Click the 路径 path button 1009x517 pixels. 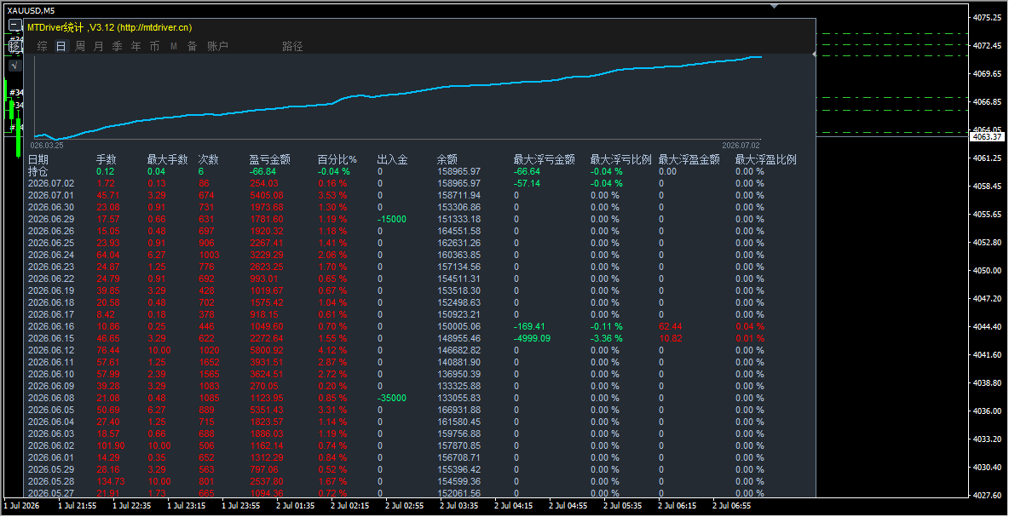293,46
